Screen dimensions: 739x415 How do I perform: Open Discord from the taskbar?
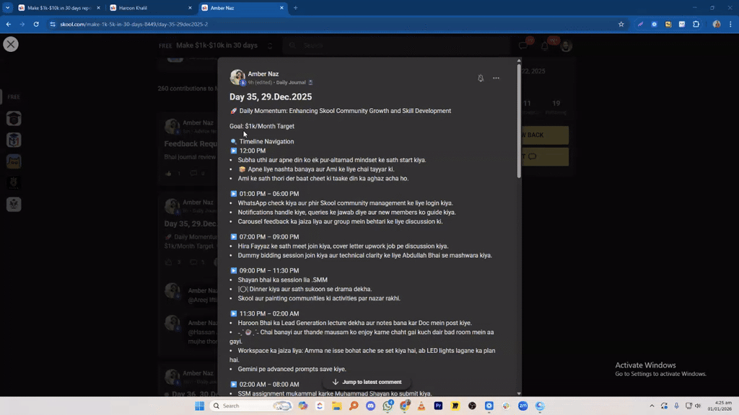coord(370,406)
